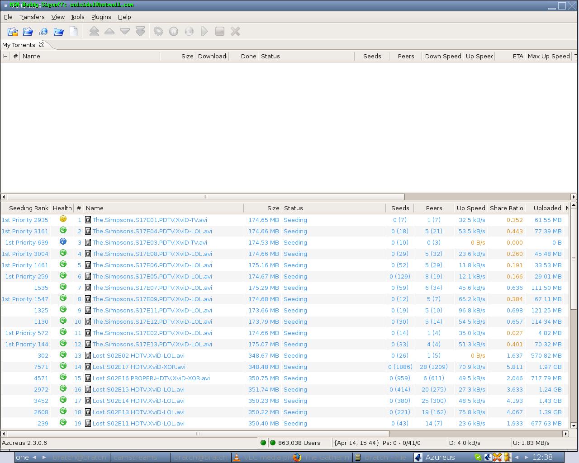This screenshot has height=463, width=579.
Task: Close the My Torrents tab
Action: click(41, 45)
